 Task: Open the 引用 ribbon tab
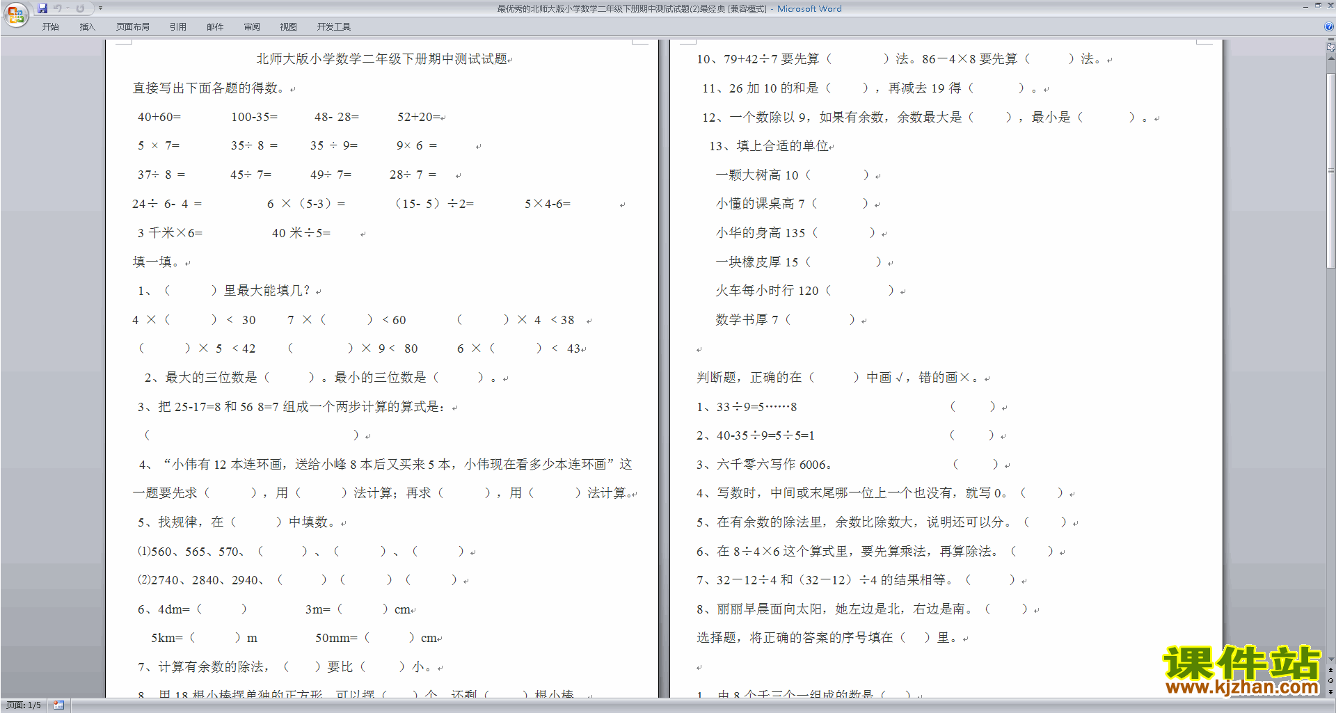pyautogui.click(x=178, y=27)
